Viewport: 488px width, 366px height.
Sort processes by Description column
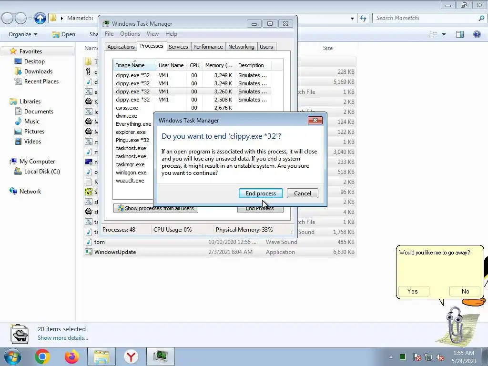(253, 65)
